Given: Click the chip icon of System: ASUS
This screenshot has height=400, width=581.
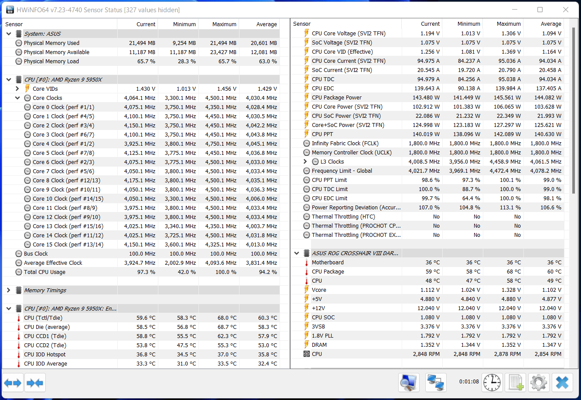Looking at the screenshot, I should [19, 34].
